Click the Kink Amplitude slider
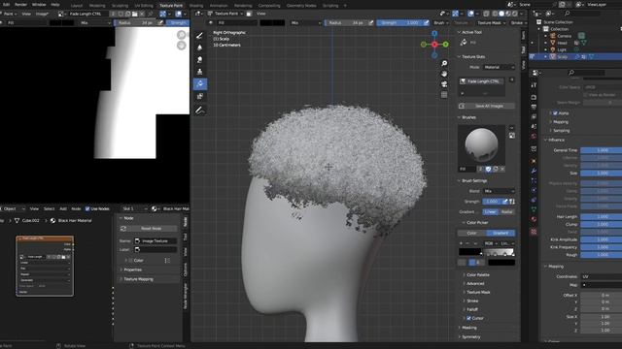 click(x=602, y=239)
